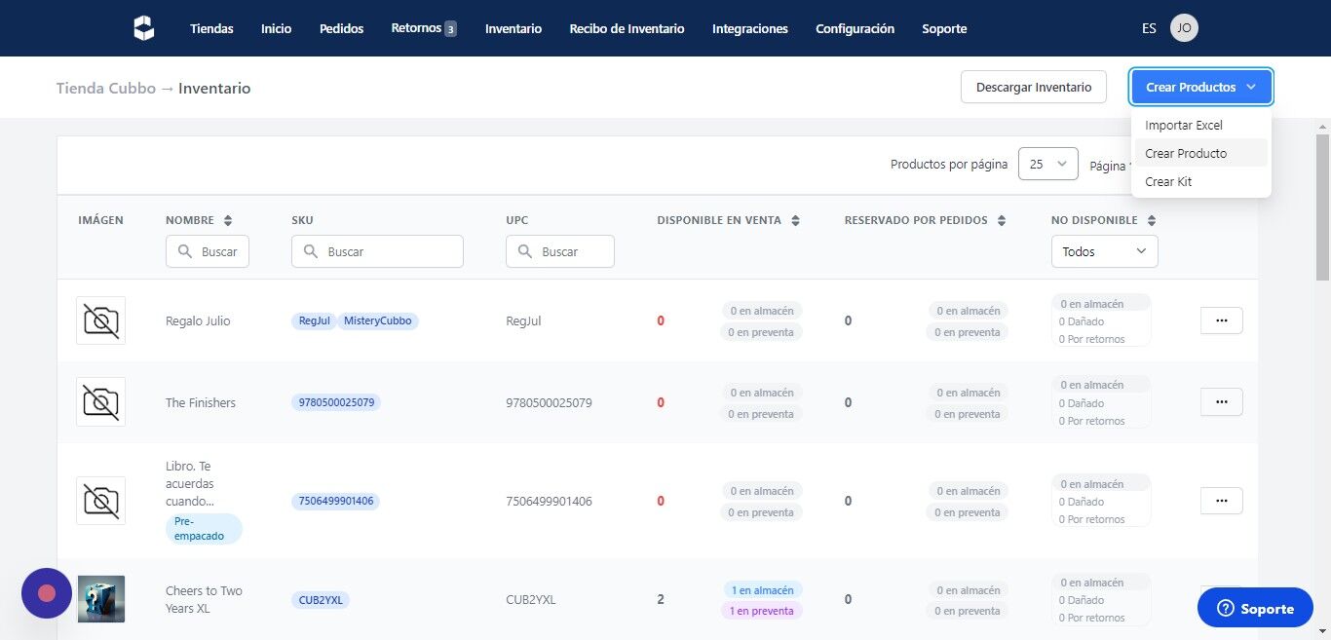The height and width of the screenshot is (640, 1331).
Task: Click '1 en almacén' blue badge
Action: point(762,589)
